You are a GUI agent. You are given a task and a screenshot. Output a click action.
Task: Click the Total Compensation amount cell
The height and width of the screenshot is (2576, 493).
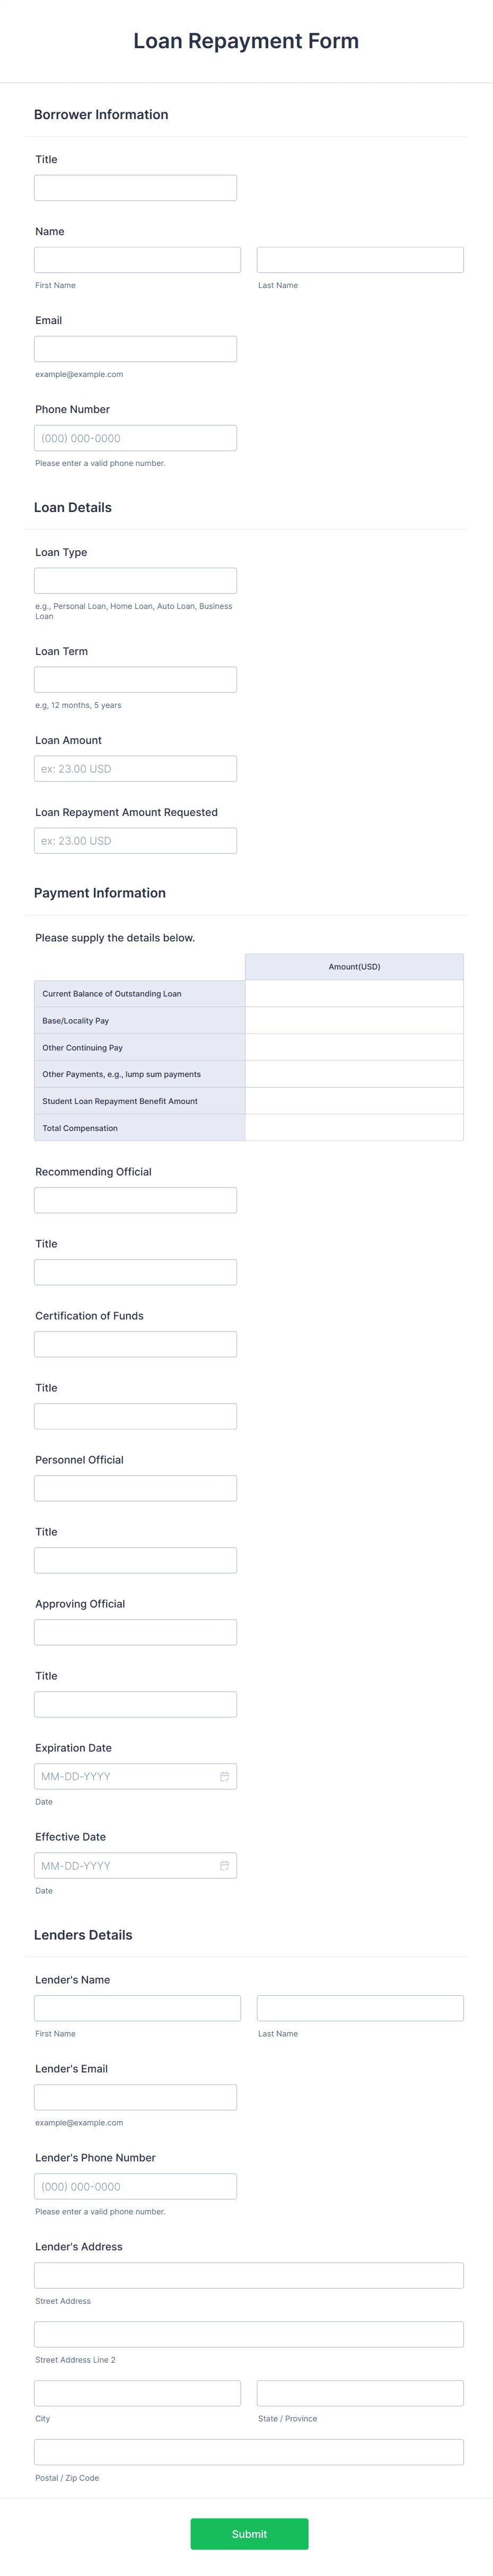click(355, 1127)
